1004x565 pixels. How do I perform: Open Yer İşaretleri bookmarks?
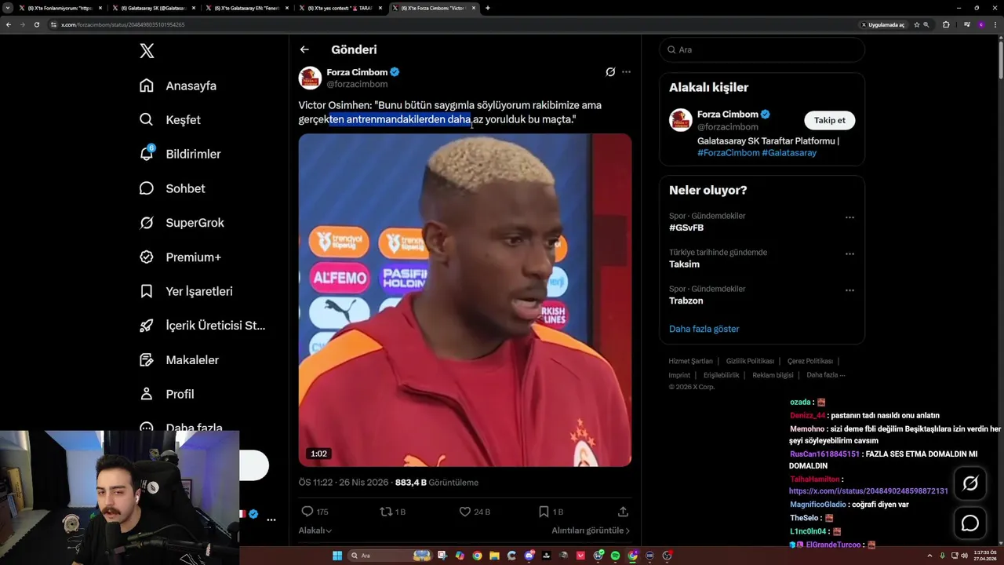pos(186,291)
